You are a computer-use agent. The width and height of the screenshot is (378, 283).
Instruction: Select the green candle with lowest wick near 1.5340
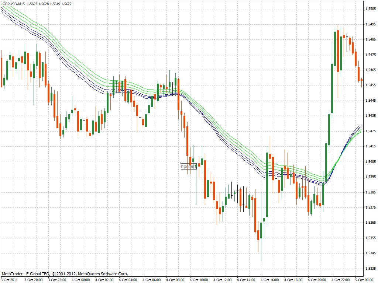(x=261, y=231)
